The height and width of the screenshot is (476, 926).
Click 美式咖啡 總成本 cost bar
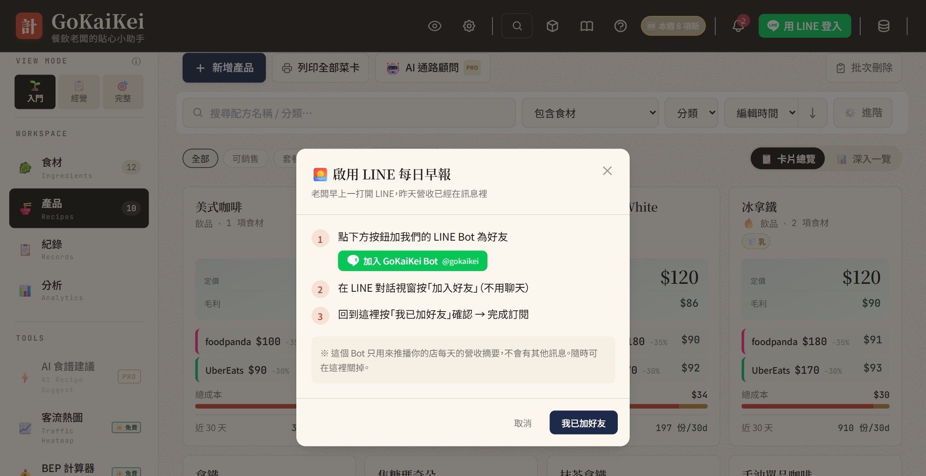point(246,406)
